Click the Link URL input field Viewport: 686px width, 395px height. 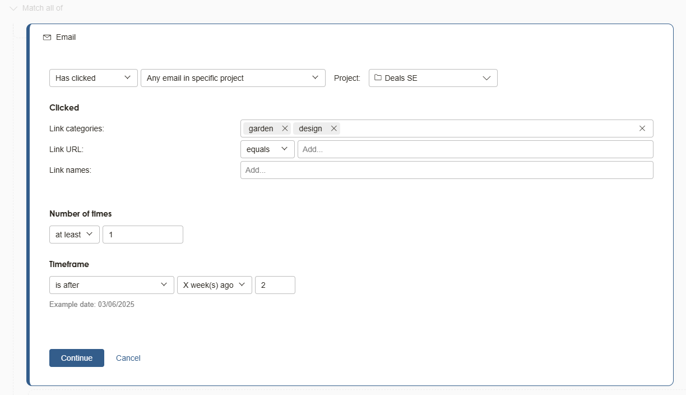tap(475, 149)
